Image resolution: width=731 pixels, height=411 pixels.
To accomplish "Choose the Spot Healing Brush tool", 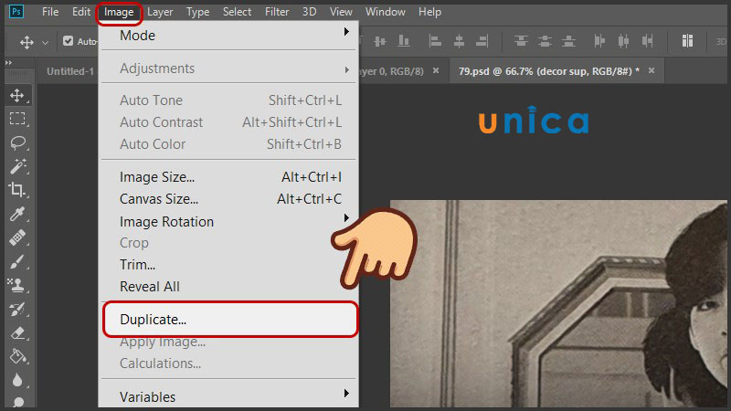I will 16,237.
